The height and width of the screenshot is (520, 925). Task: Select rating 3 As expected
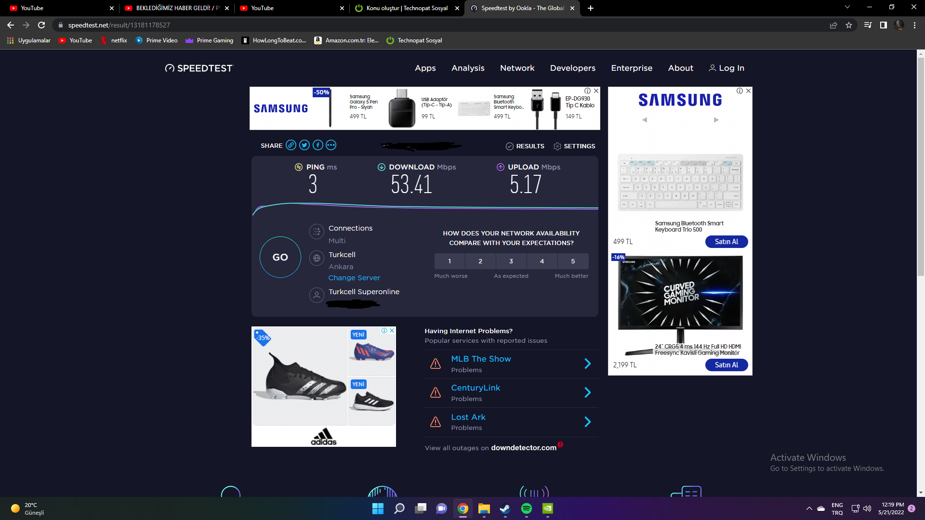(x=511, y=261)
